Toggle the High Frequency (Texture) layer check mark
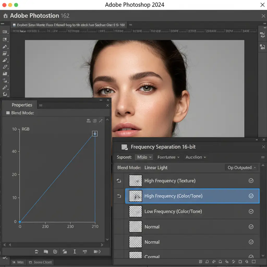This screenshot has width=267, height=267. coord(251,181)
